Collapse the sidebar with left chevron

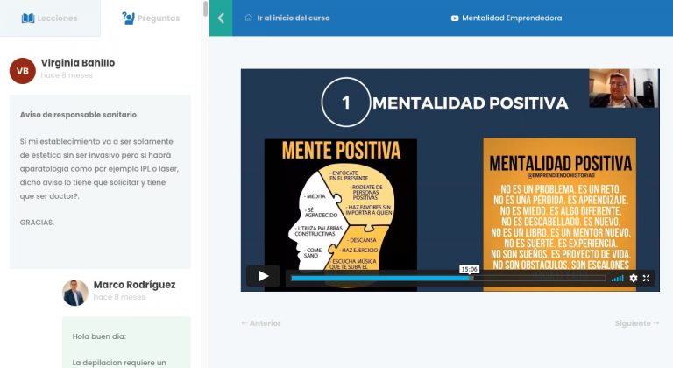coord(221,18)
